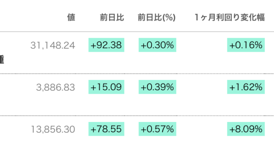Click the 値 column header
Viewport: 274px width, 154px height.
click(x=71, y=18)
